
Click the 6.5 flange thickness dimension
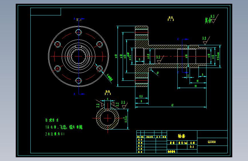(141, 96)
